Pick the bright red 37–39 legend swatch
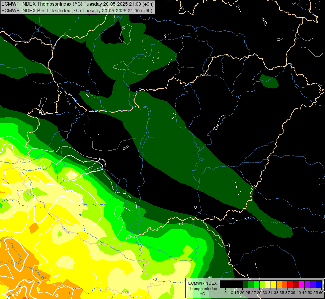 pyautogui.click(x=290, y=284)
